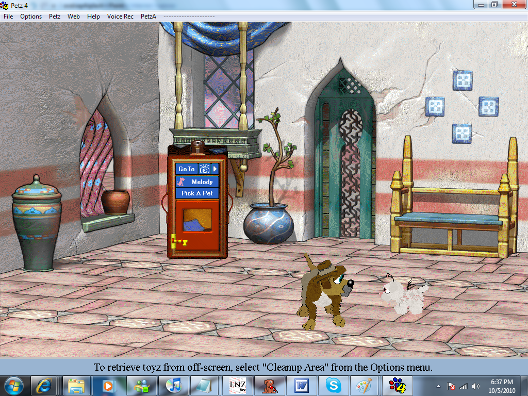This screenshot has height=396, width=528.
Task: Open the Windows Start menu
Action: (13, 386)
